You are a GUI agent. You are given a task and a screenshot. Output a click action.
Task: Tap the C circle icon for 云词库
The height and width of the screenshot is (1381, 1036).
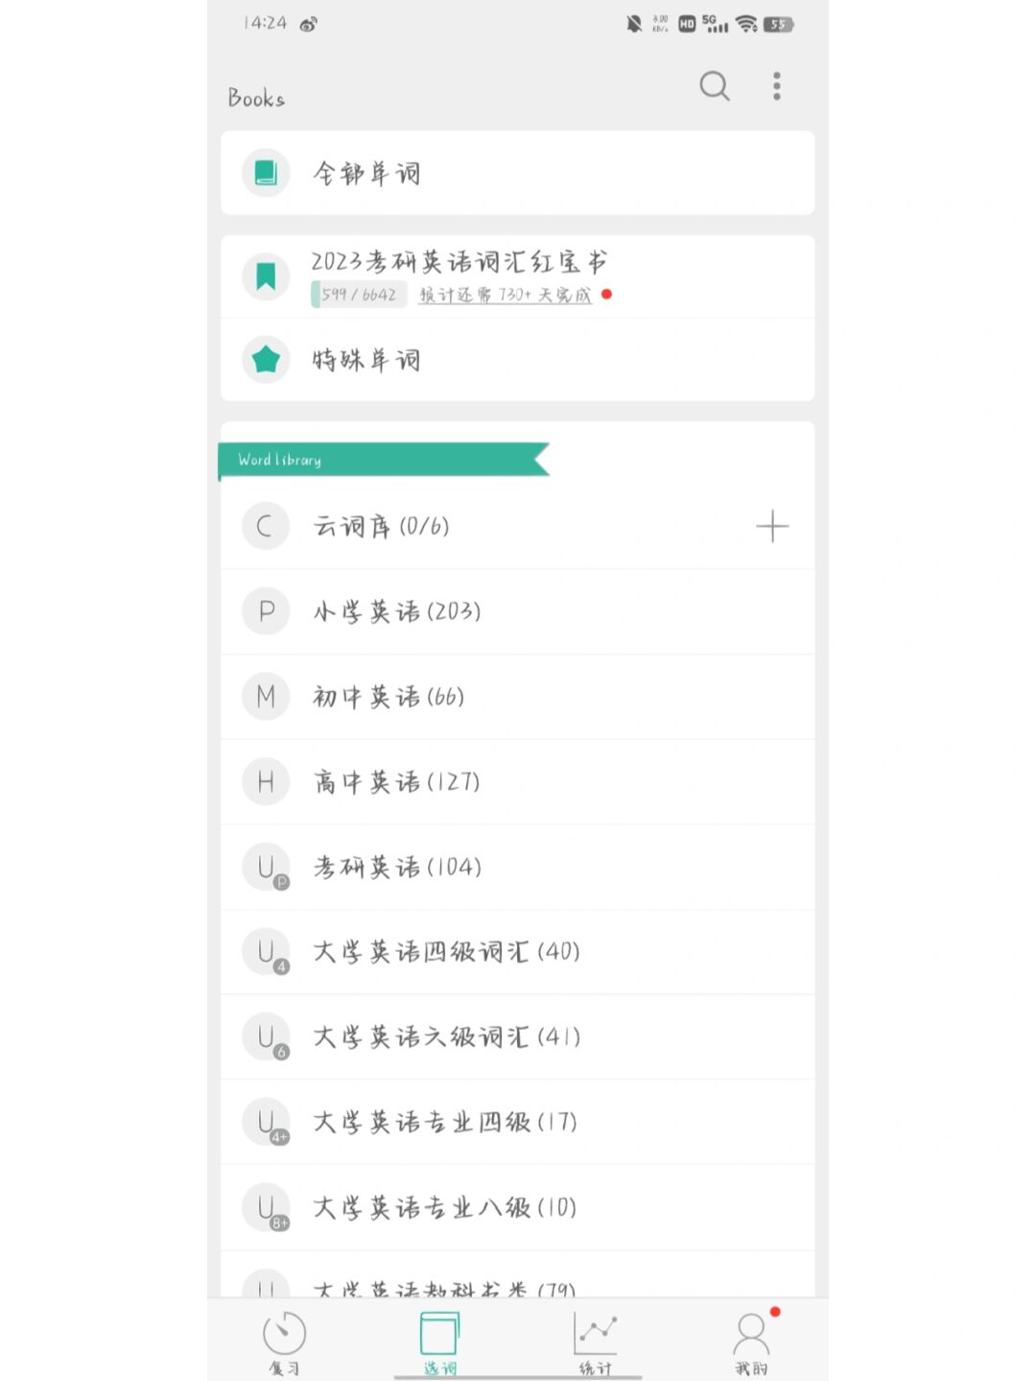click(266, 526)
